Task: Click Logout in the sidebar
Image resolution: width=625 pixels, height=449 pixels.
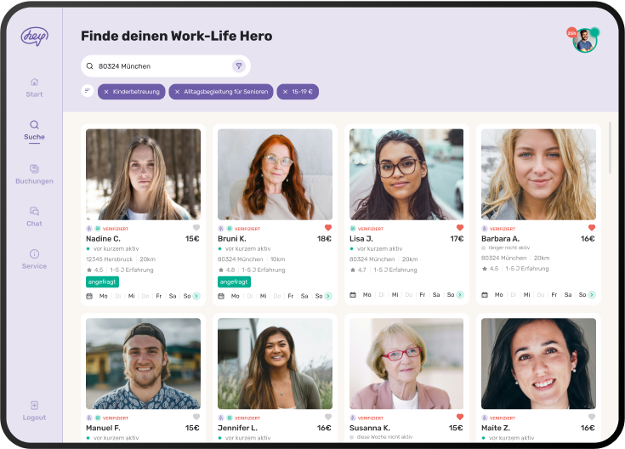Action: (34, 411)
